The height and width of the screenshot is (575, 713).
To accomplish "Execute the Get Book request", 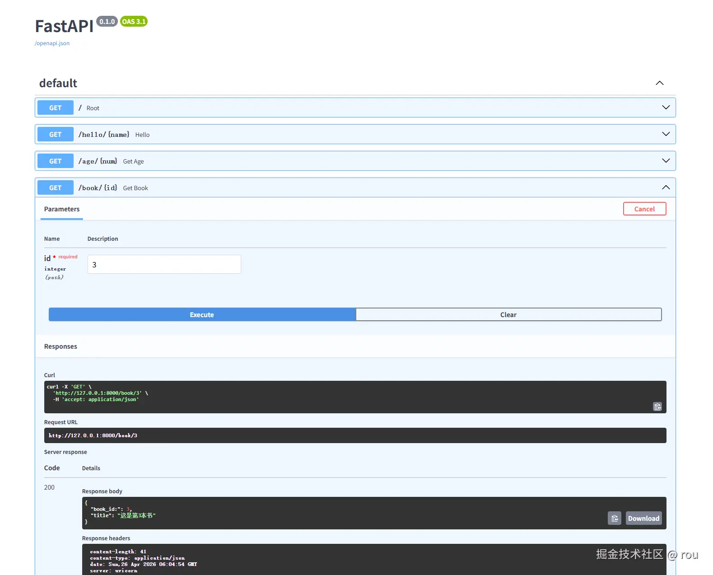I will pyautogui.click(x=202, y=314).
